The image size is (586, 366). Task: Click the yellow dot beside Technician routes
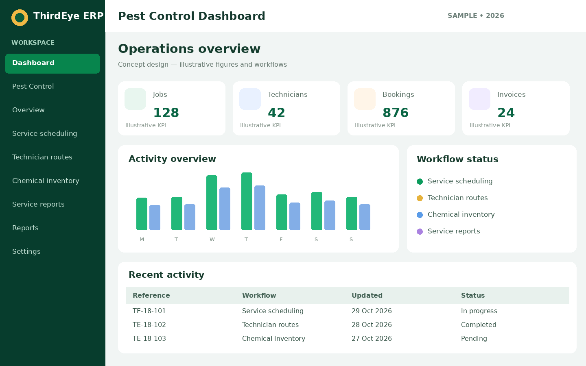420,198
